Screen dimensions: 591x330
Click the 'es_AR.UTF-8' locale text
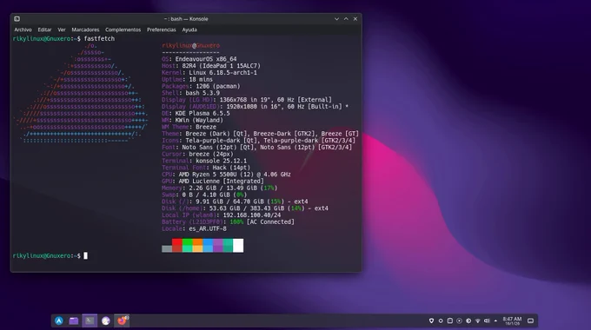(208, 228)
